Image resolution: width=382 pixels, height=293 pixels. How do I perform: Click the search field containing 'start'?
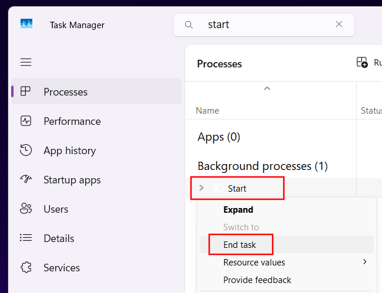(x=264, y=25)
